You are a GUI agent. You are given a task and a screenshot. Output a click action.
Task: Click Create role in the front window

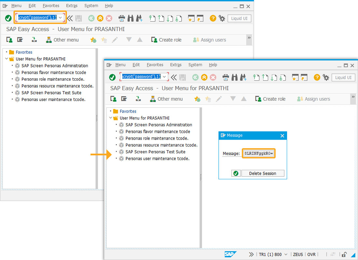click(x=270, y=99)
